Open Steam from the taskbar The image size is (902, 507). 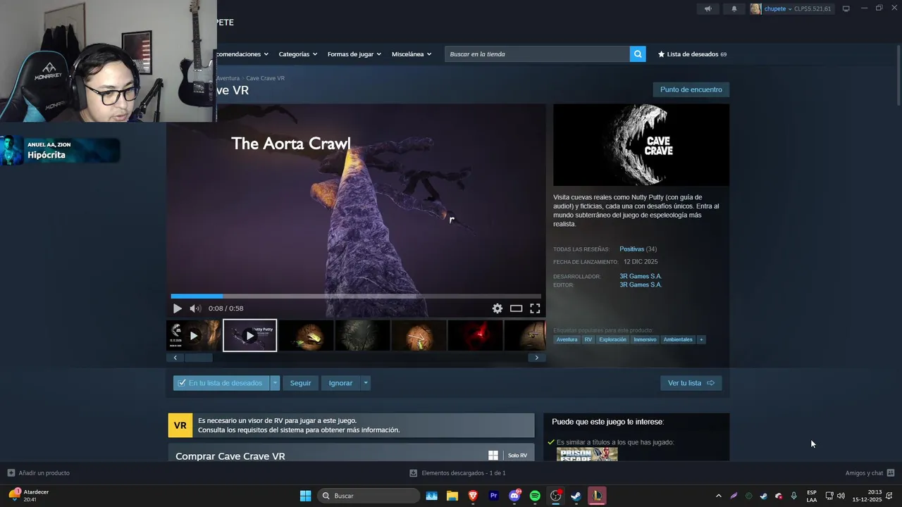point(576,496)
